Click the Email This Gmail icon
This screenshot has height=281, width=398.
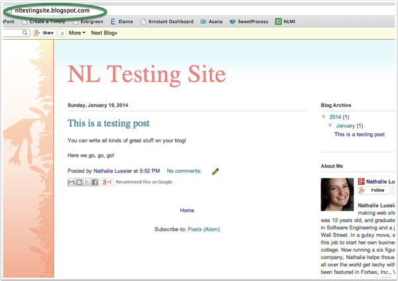point(72,182)
